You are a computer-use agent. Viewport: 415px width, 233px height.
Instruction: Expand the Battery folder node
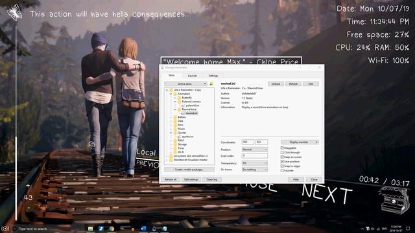coord(171,117)
